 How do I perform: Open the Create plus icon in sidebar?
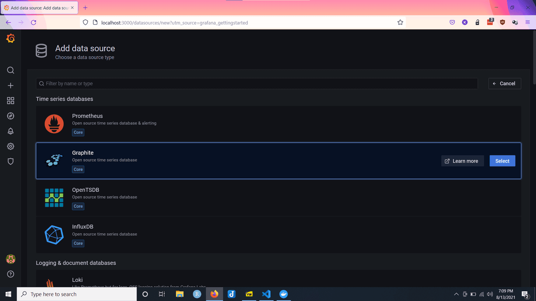pyautogui.click(x=11, y=85)
